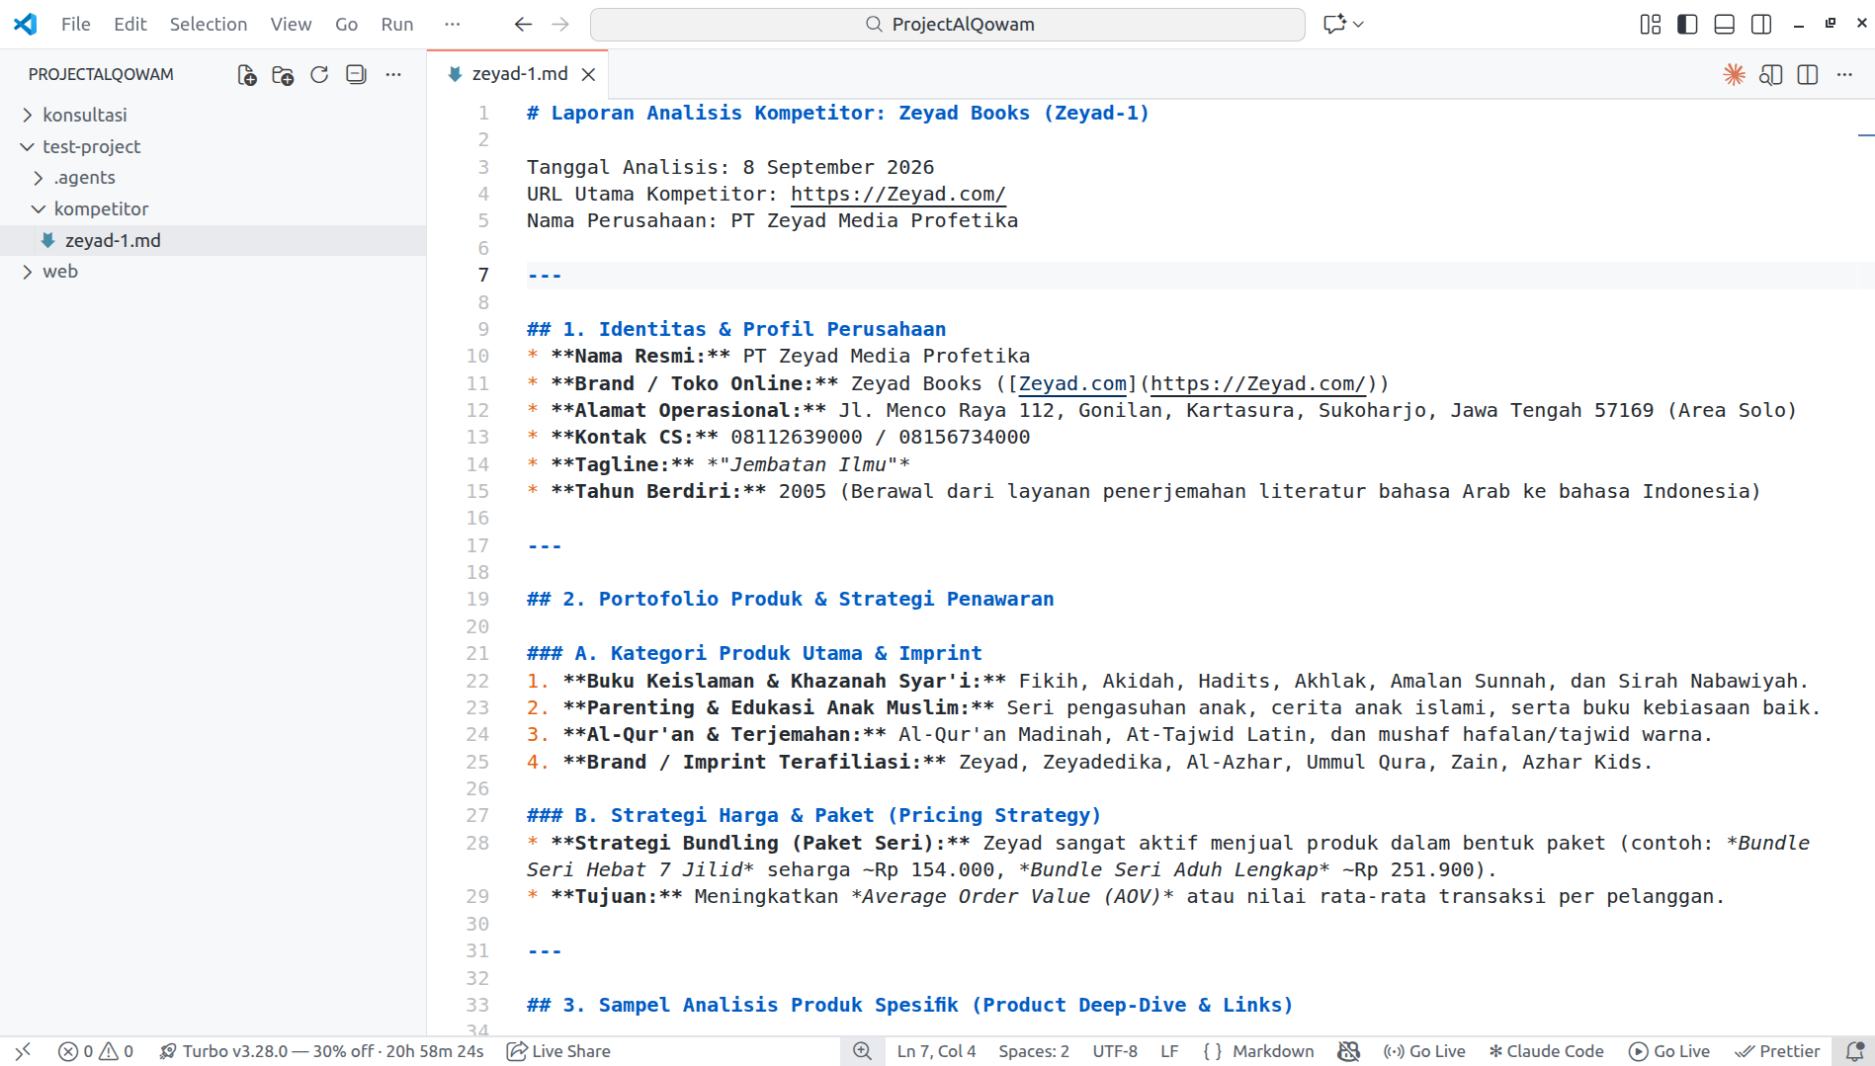The height and width of the screenshot is (1066, 1875).
Task: Open the Copilot status icon in the status bar
Action: pyautogui.click(x=1348, y=1051)
